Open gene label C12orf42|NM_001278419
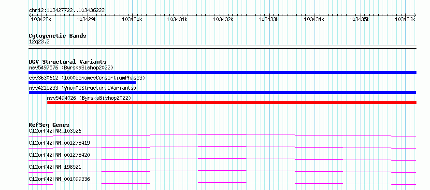The height and width of the screenshot is (190, 430). tap(59, 143)
